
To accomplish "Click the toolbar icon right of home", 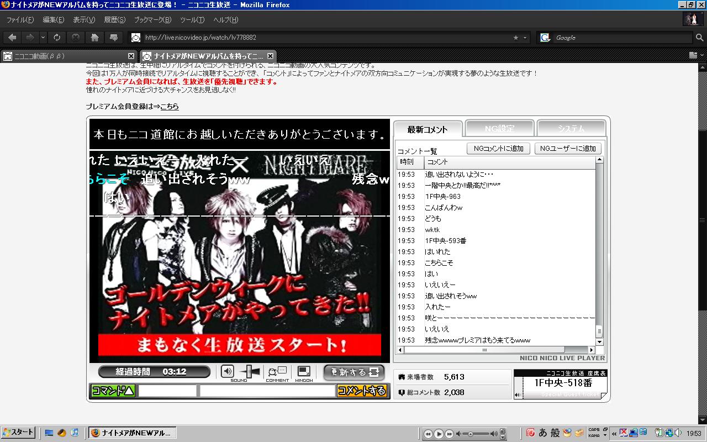I will coord(114,38).
